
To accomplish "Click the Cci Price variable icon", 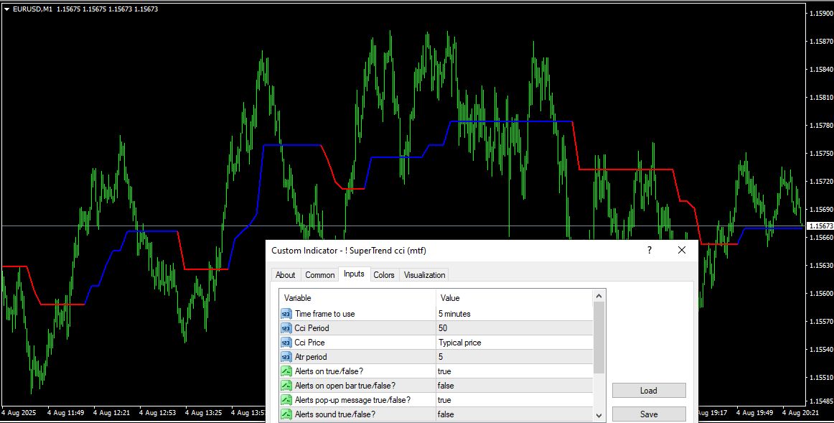I will [x=286, y=343].
